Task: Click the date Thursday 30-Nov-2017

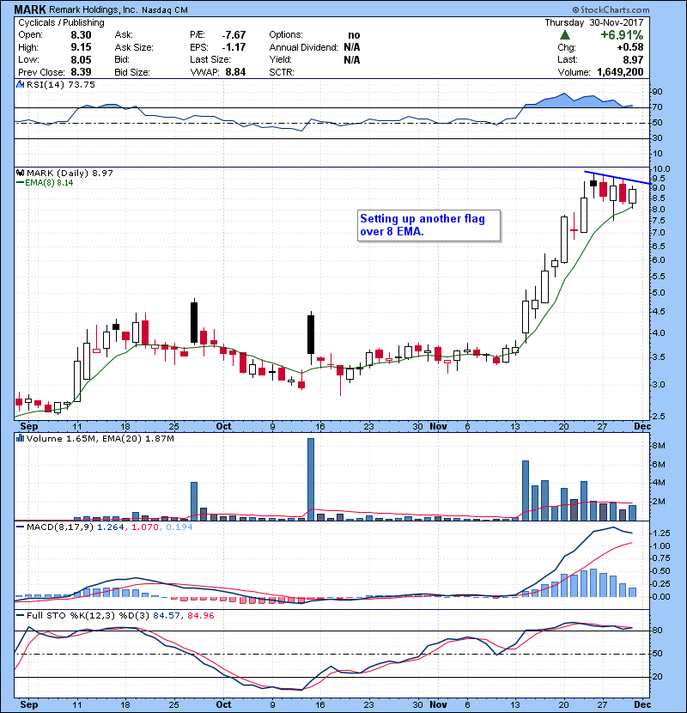Action: 593,22
